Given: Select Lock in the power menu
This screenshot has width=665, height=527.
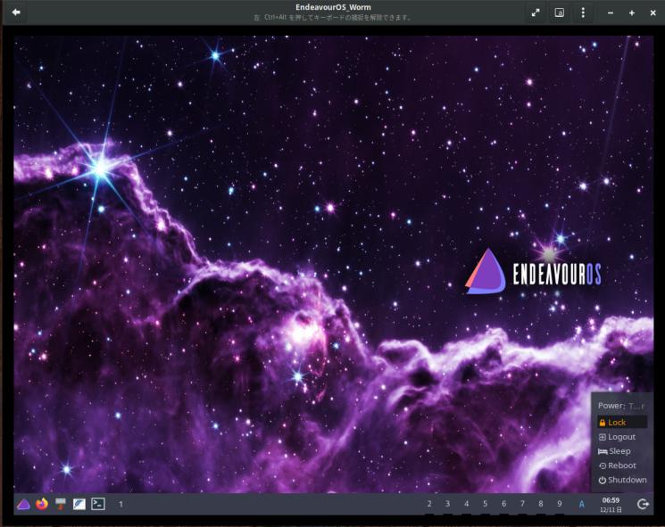Looking at the screenshot, I should click(x=622, y=422).
